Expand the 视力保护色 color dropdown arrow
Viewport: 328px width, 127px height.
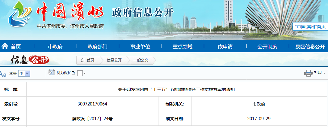point(85,73)
